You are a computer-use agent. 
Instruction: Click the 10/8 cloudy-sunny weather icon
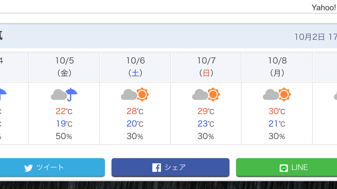(277, 95)
